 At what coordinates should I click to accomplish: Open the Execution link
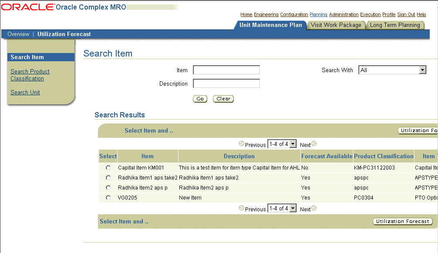(x=371, y=14)
